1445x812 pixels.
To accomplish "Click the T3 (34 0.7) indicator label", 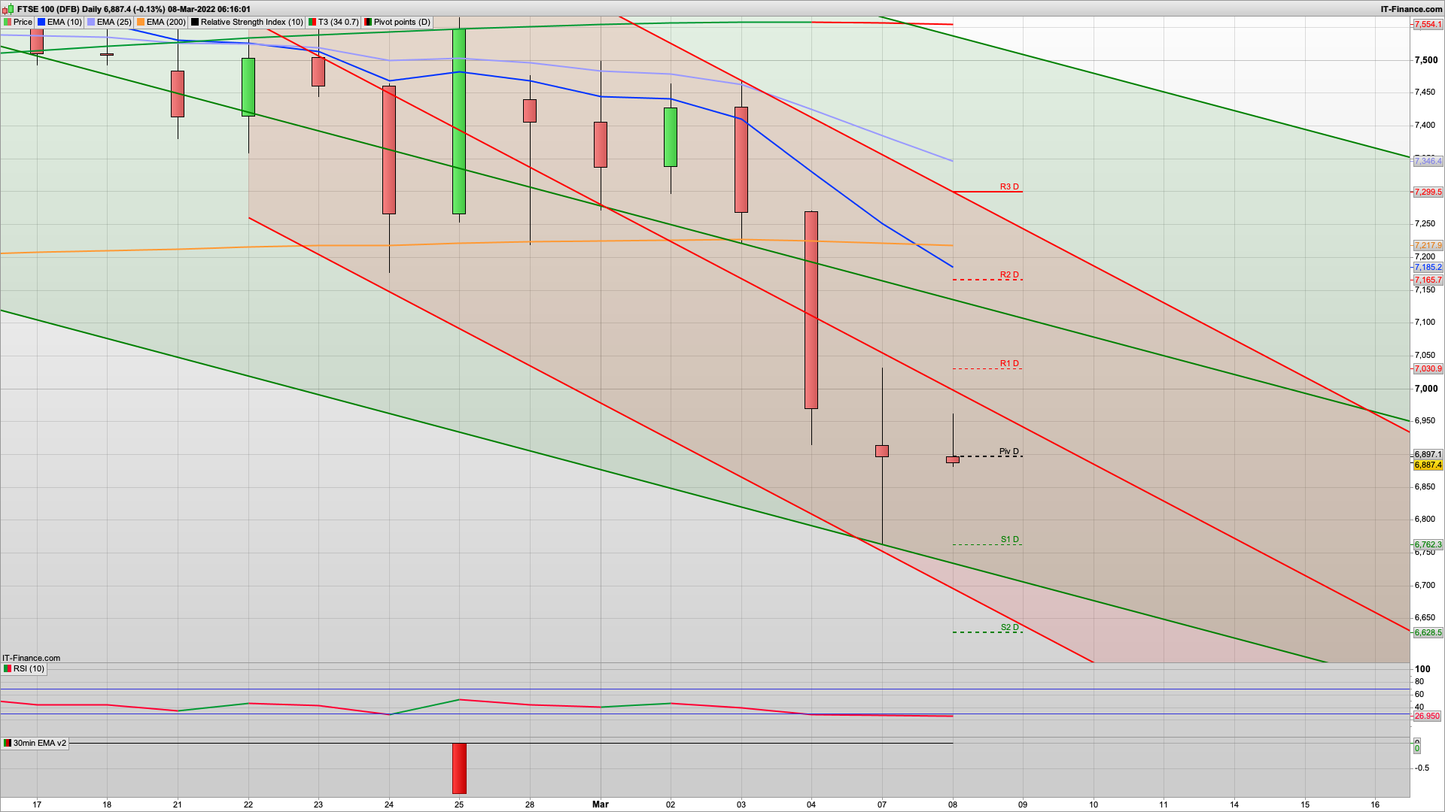I will coord(334,22).
